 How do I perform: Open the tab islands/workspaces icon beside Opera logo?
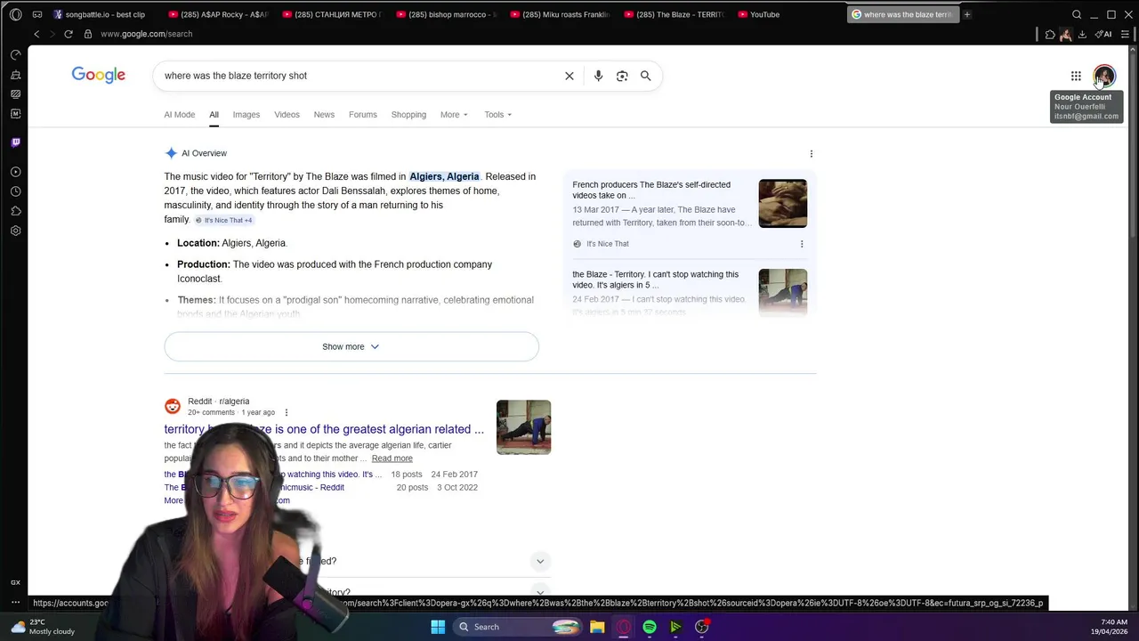tap(37, 14)
